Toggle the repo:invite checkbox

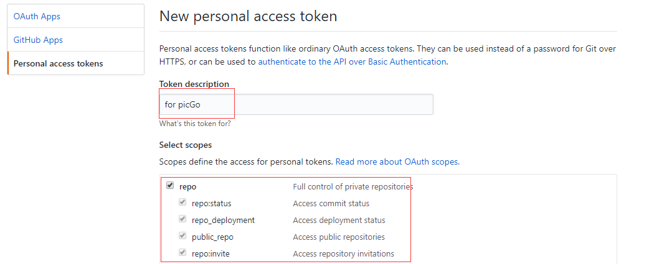point(182,253)
